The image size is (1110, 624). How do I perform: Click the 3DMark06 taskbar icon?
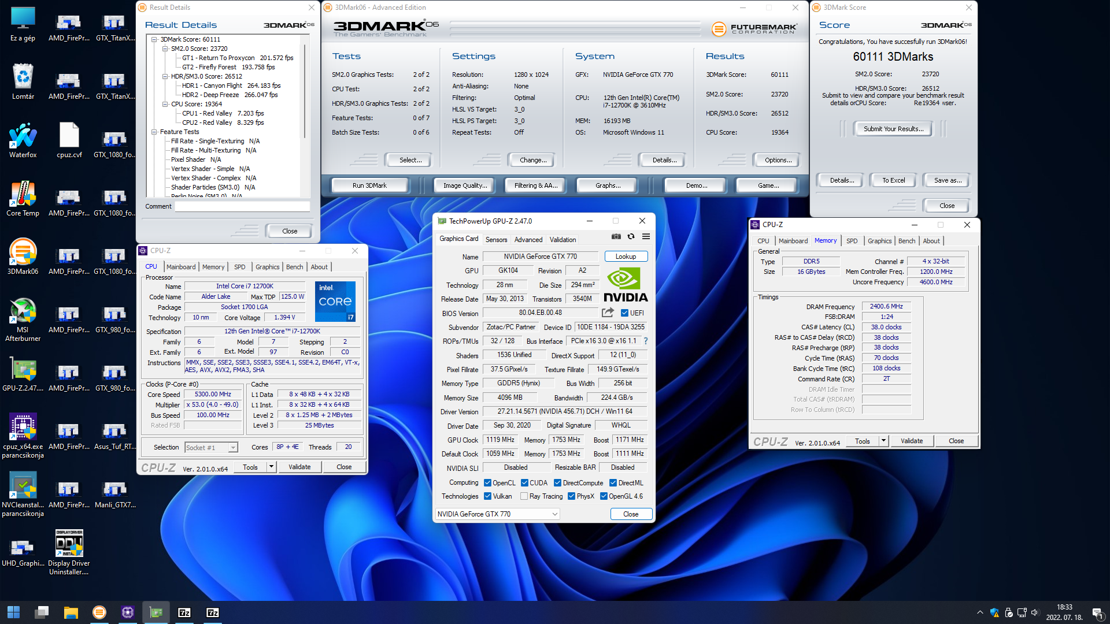[x=99, y=612]
